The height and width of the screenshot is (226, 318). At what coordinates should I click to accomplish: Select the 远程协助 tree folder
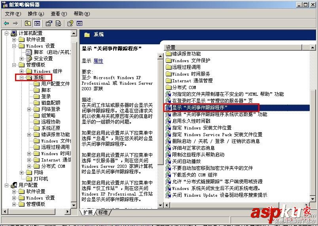click(x=51, y=122)
